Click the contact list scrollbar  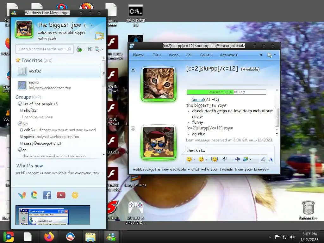point(104,73)
